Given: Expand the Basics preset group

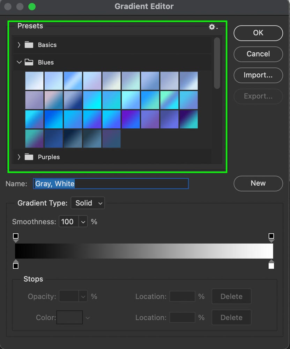Looking at the screenshot, I should (19, 45).
